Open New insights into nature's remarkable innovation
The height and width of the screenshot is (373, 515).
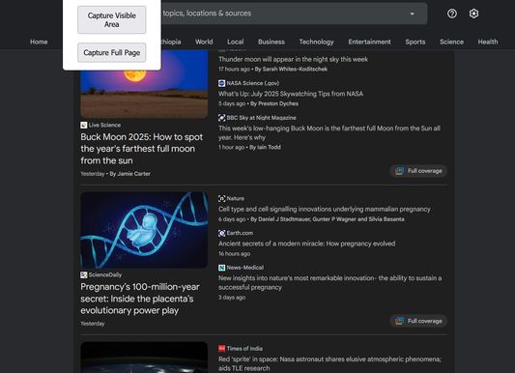(x=329, y=282)
